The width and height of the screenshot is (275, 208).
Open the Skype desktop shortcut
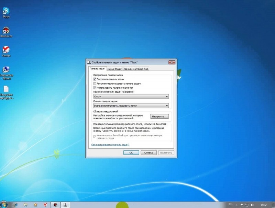point(6,12)
